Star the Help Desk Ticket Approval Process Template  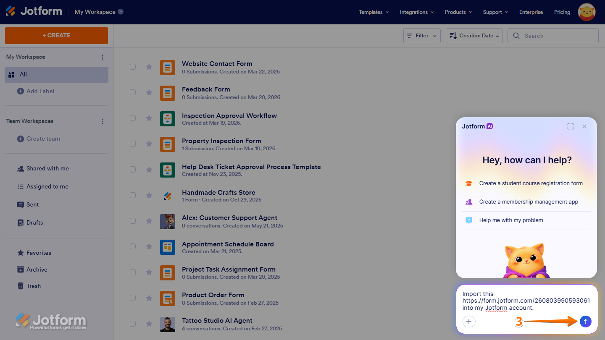click(x=149, y=170)
